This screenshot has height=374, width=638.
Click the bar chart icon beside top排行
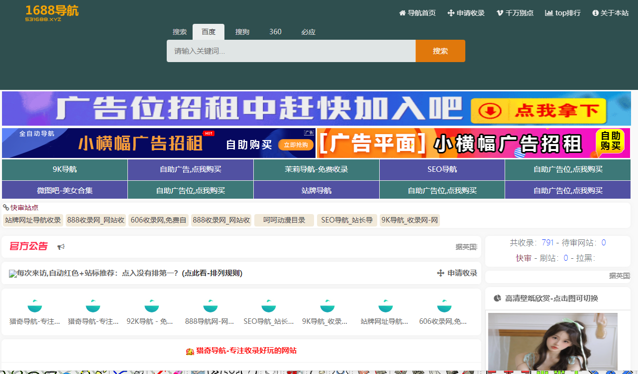549,13
